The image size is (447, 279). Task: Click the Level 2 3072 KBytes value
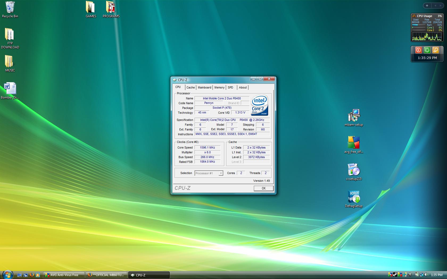[256, 157]
